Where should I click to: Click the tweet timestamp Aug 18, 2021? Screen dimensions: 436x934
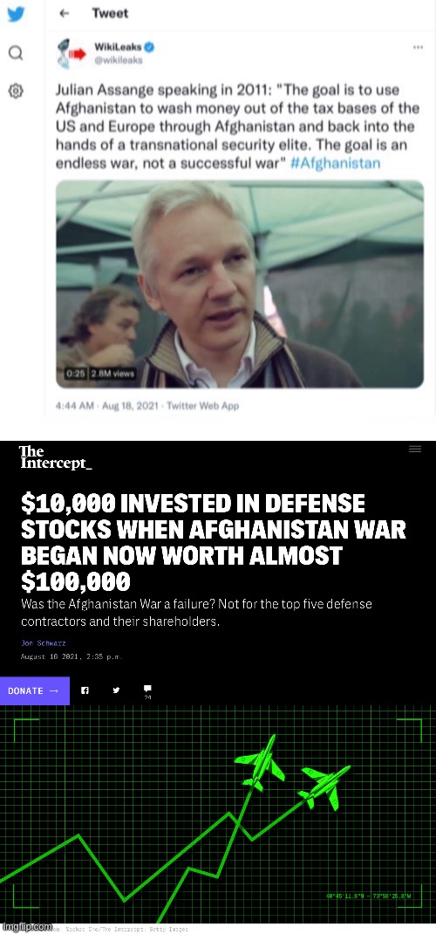[132, 406]
